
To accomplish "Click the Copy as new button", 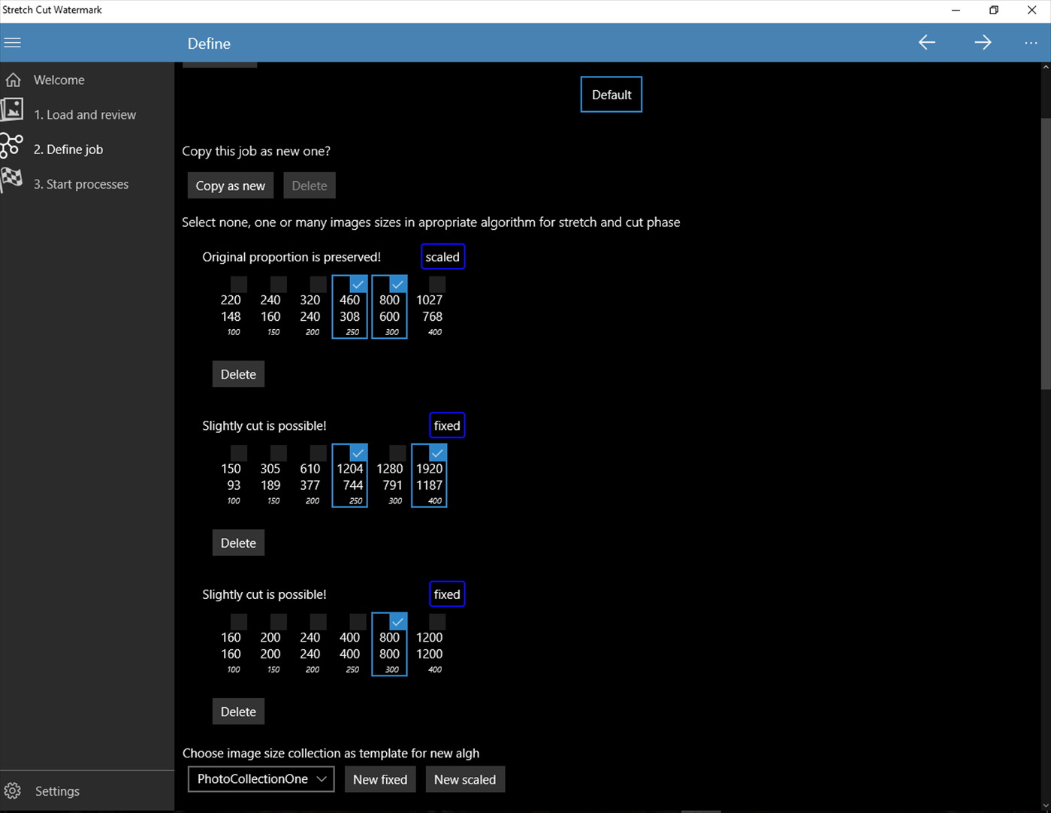I will 230,186.
